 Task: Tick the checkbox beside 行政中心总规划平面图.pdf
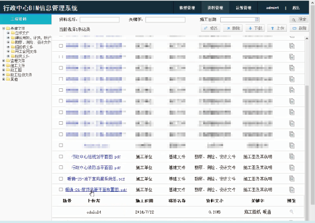pyautogui.click(x=61, y=157)
